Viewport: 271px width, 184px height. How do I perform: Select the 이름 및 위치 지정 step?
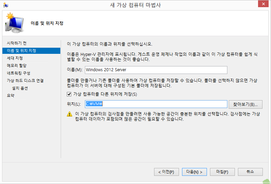tap(31, 51)
